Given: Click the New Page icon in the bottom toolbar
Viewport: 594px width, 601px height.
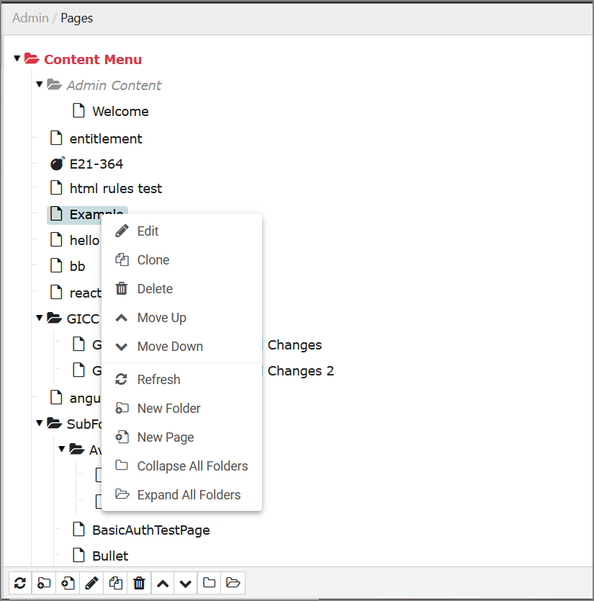Looking at the screenshot, I should (68, 583).
